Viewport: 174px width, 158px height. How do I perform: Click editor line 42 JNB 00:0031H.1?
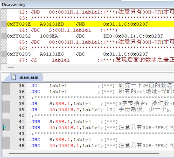pos(102,128)
